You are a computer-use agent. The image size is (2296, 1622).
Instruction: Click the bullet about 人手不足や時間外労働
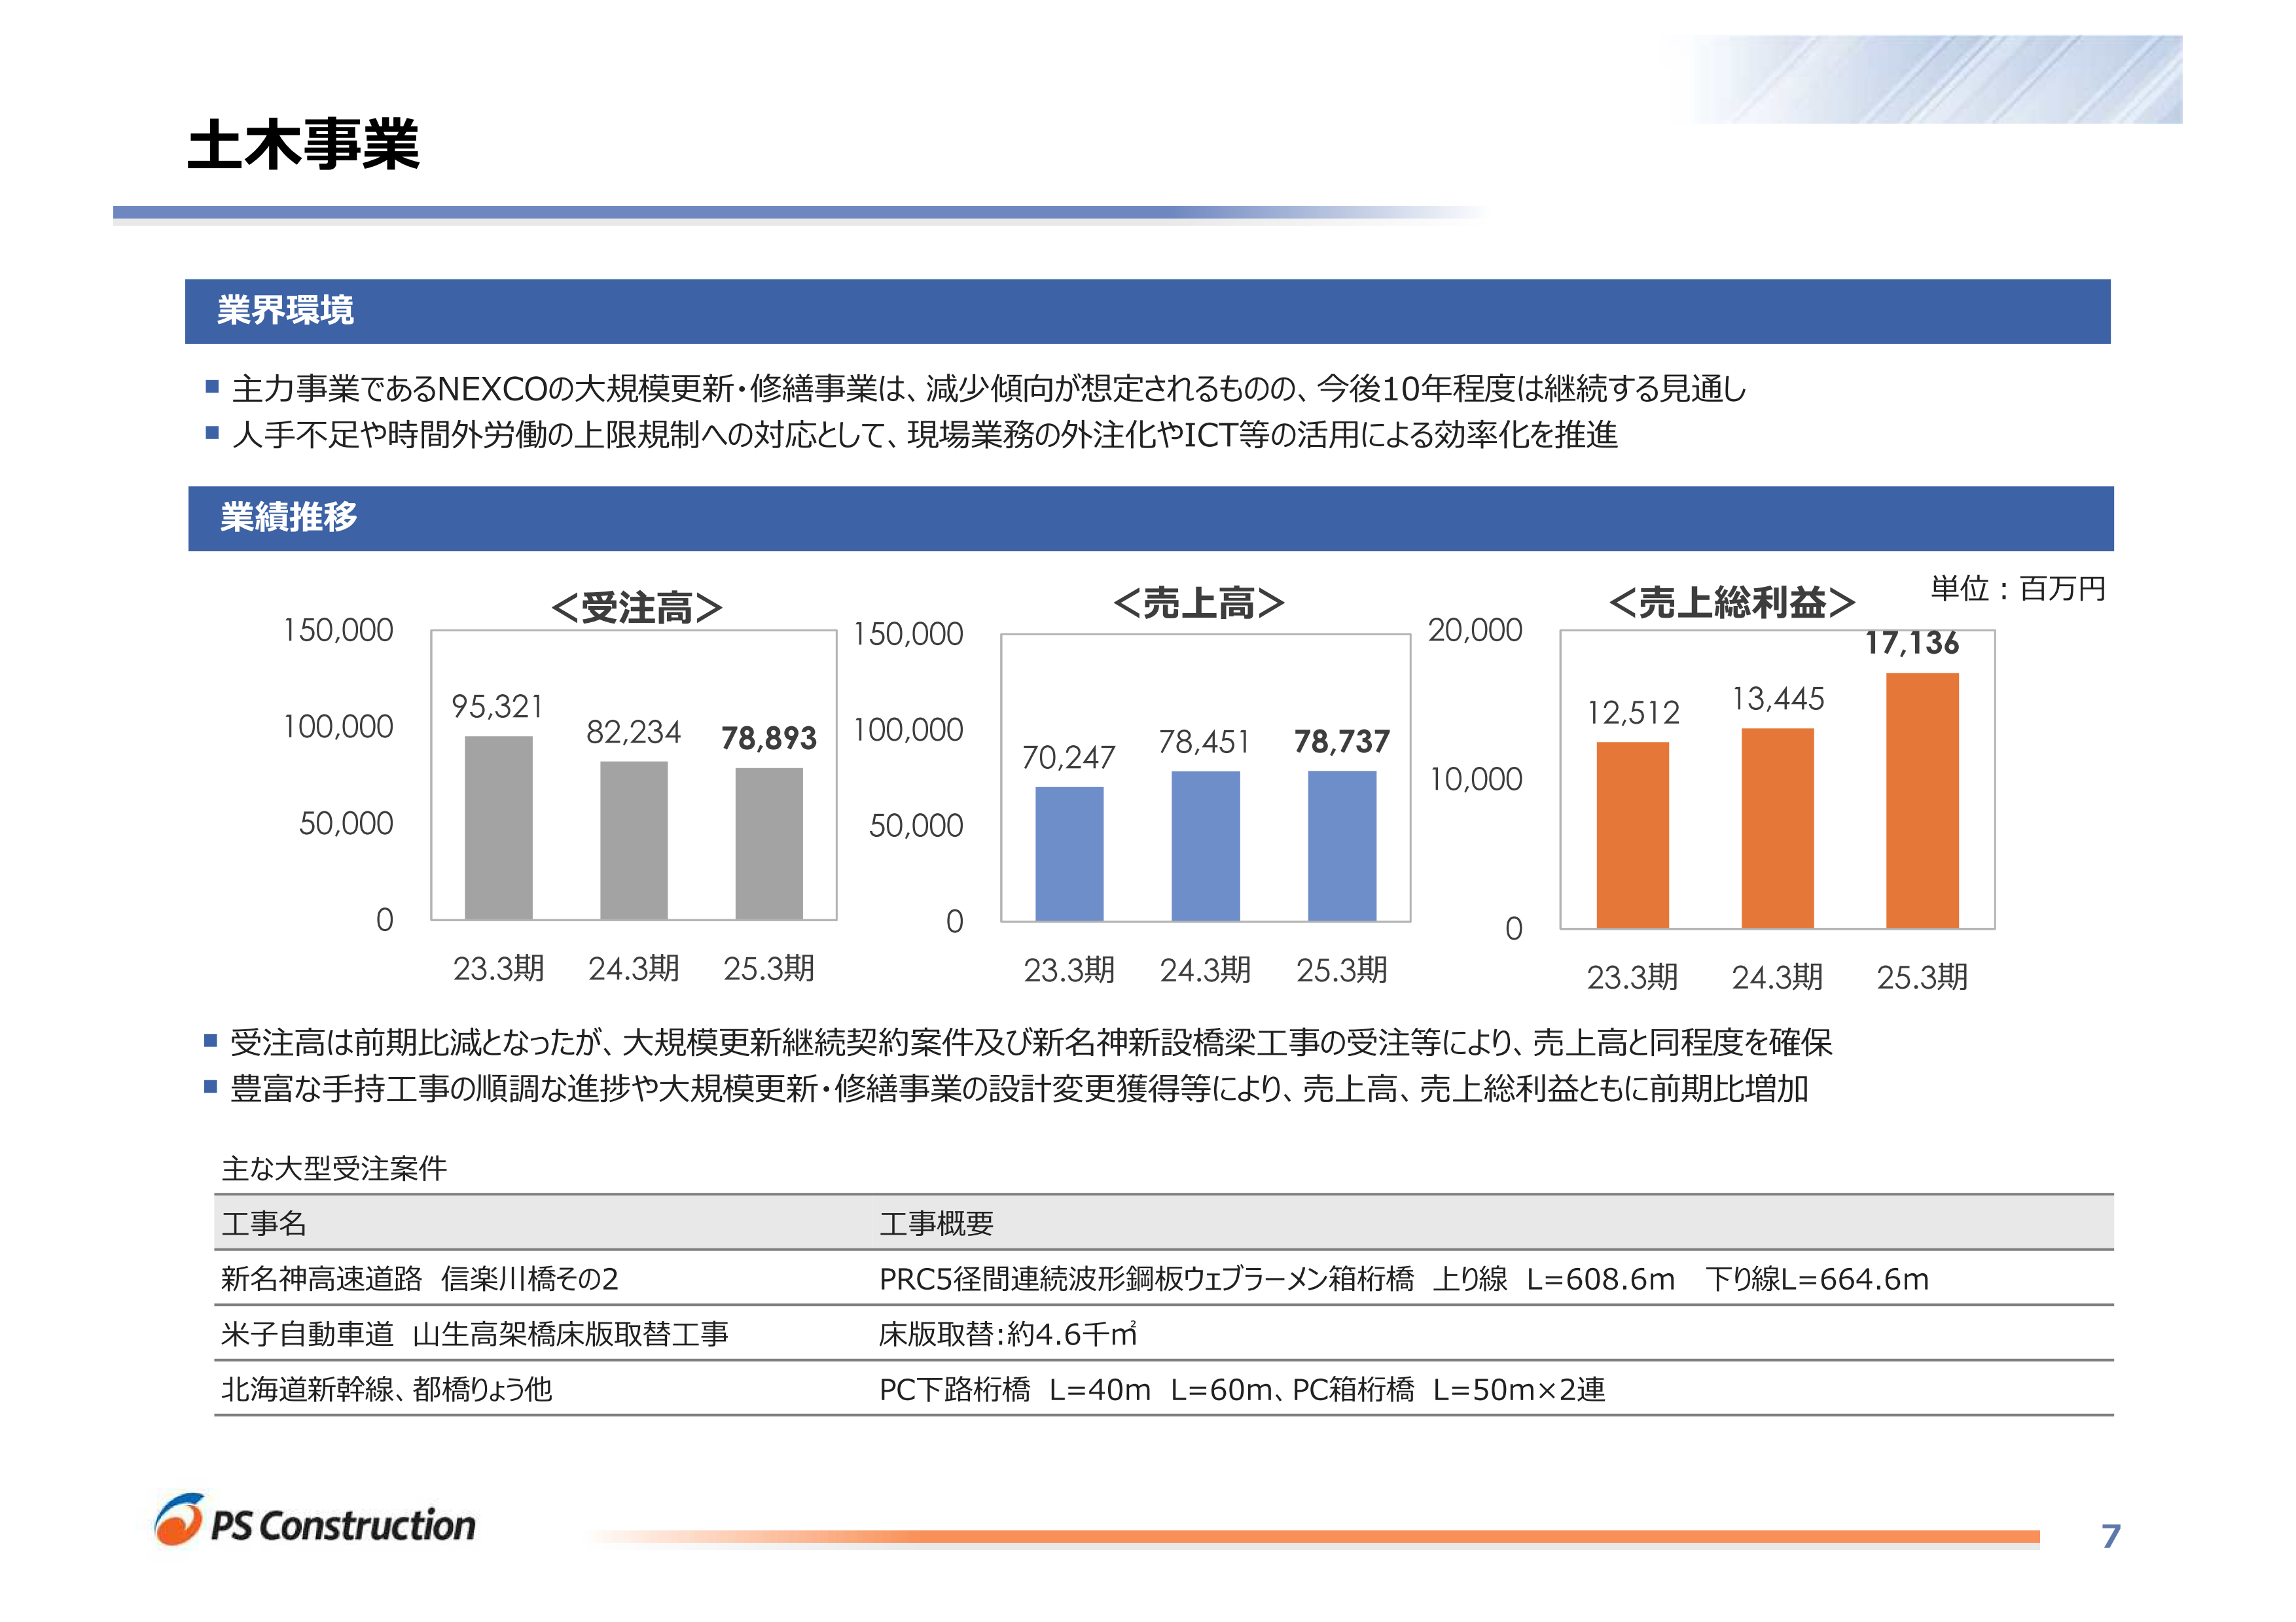coord(925,434)
